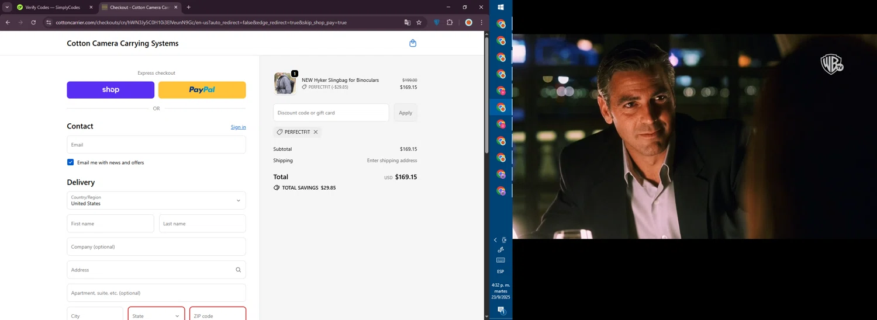Image resolution: width=877 pixels, height=320 pixels.
Task: Focus Discount code or gift card field
Action: tap(331, 113)
